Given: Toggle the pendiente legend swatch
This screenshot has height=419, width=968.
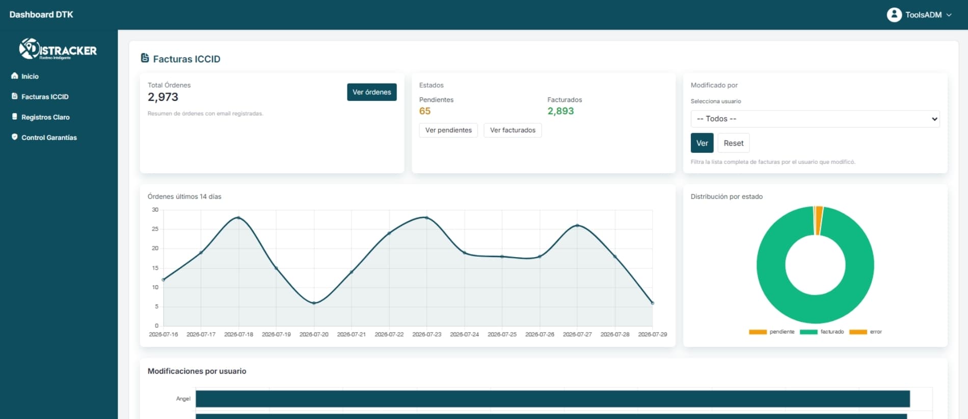Looking at the screenshot, I should click(x=758, y=332).
